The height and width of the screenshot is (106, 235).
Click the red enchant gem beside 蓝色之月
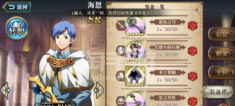tap(193, 25)
